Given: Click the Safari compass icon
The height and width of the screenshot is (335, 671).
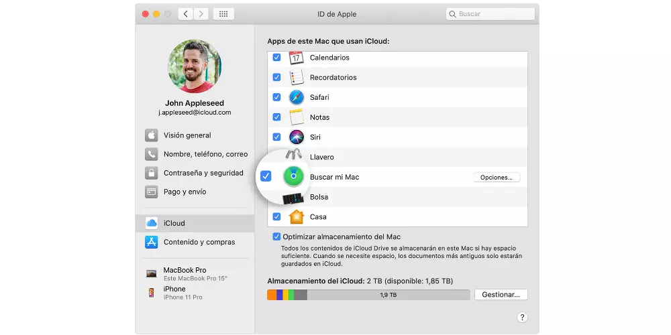Looking at the screenshot, I should coord(296,97).
